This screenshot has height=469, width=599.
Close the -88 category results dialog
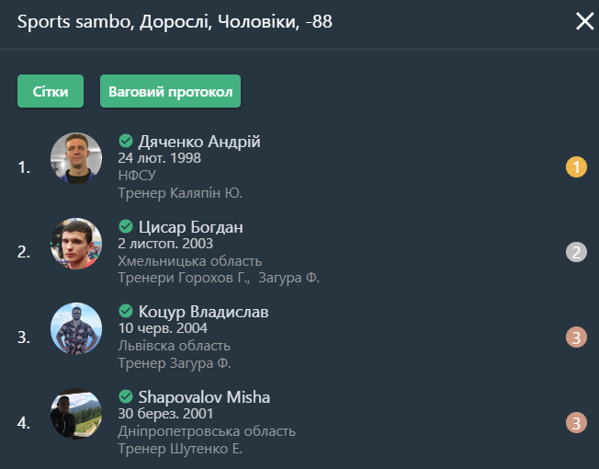click(584, 21)
